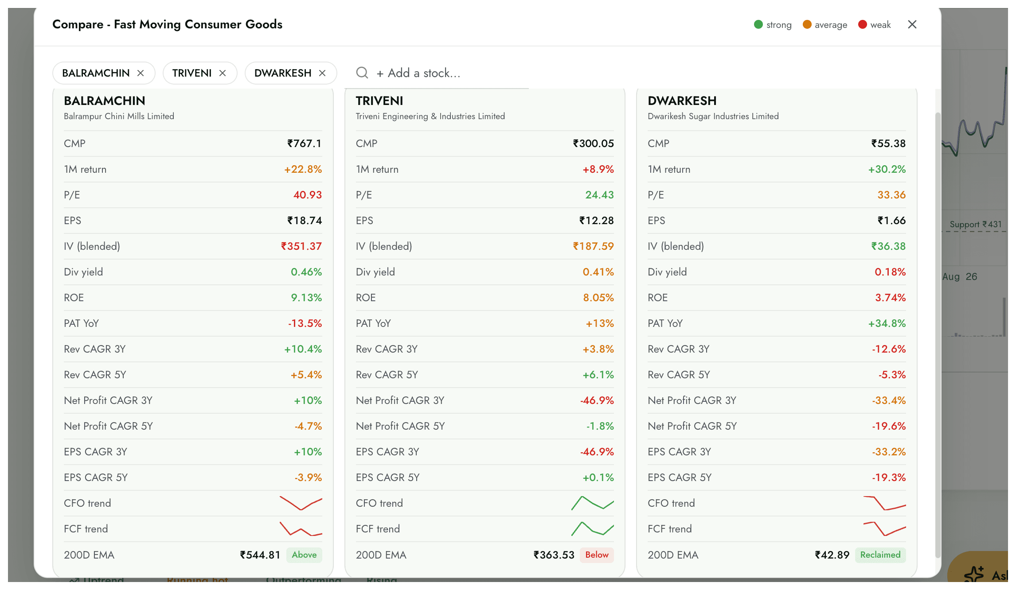Click TRIVENI Rev CAGR 3Y +3.8%
1016x590 pixels.
coord(598,349)
